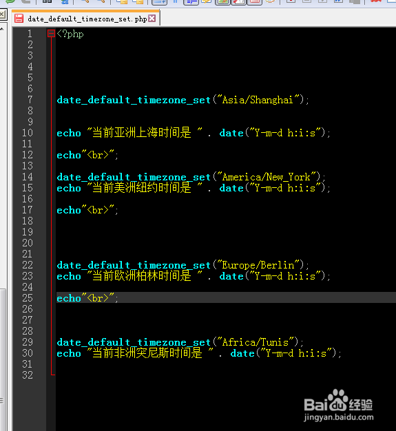The height and width of the screenshot is (431, 396).
Task: Click the echo keyword on line 10
Action: coord(69,133)
